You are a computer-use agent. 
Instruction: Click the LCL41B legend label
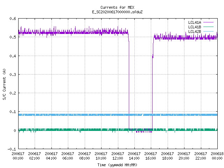195,27
